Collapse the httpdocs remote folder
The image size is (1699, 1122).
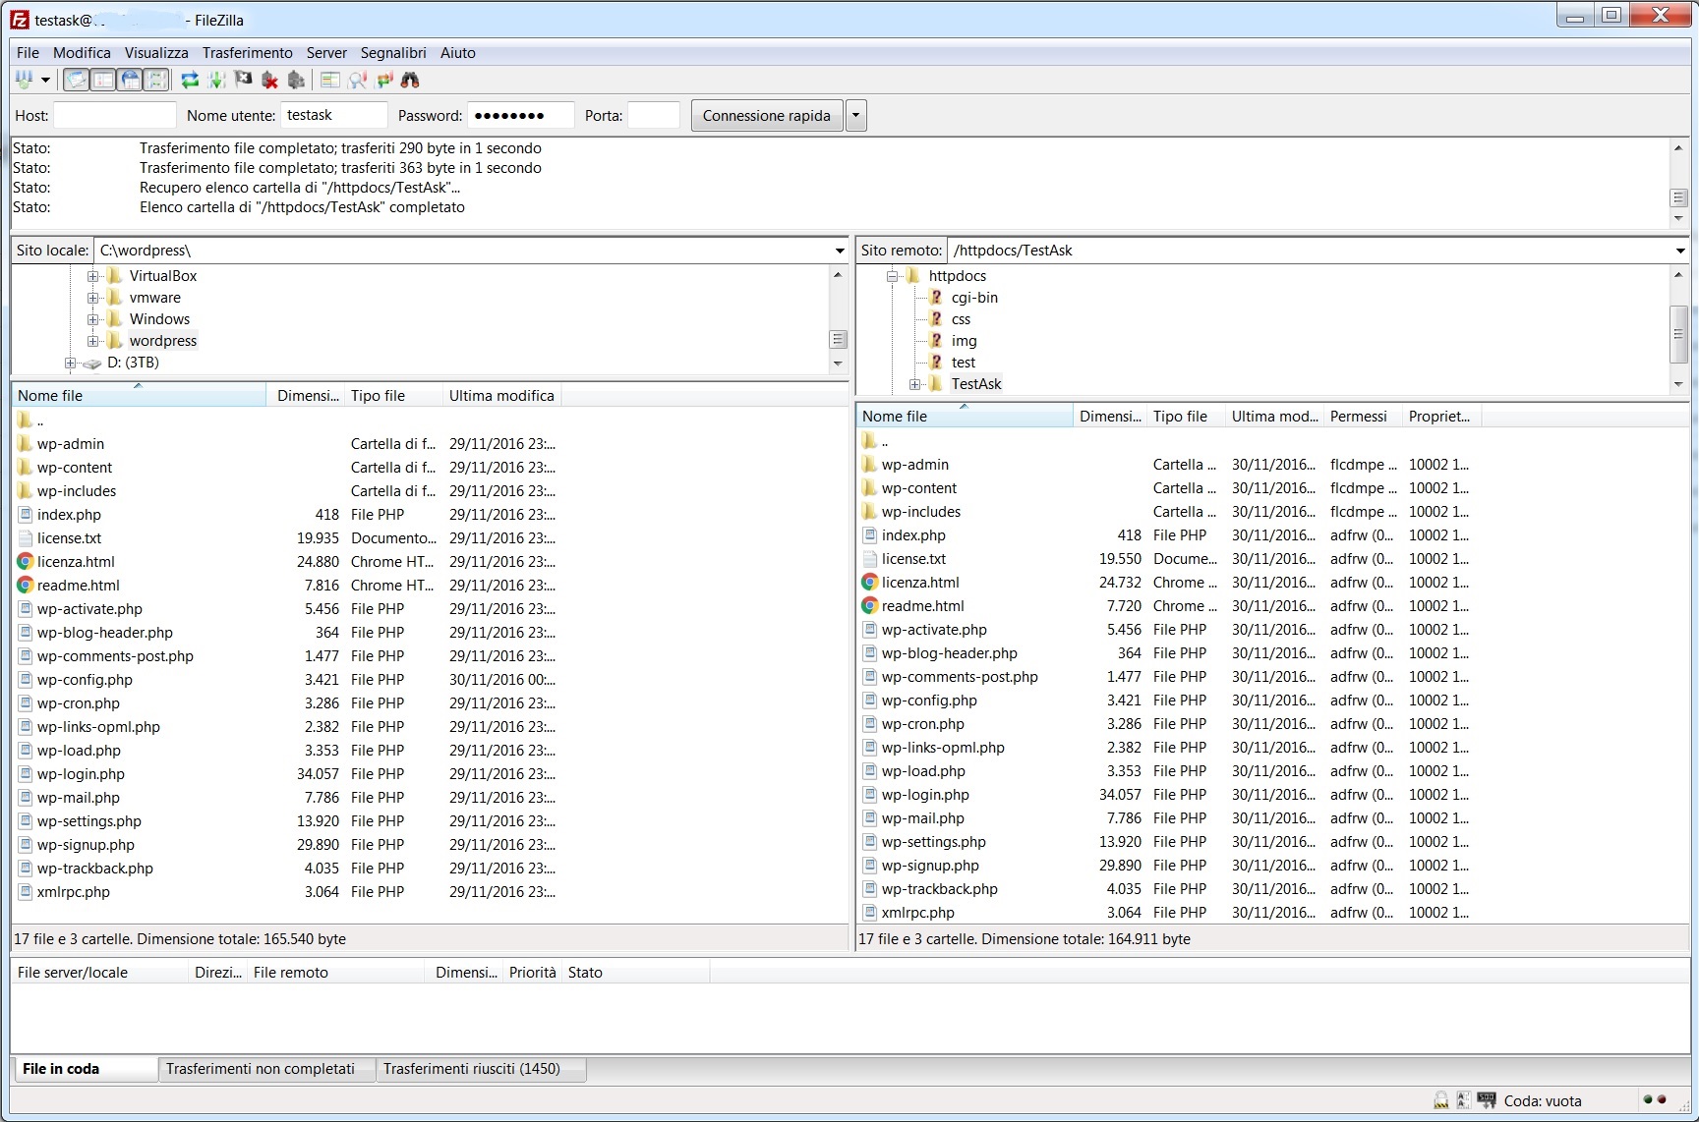tap(893, 276)
